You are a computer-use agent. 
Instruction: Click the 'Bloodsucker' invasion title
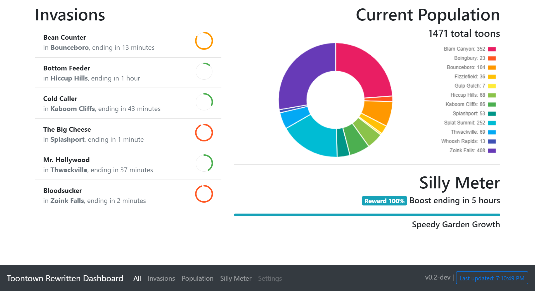coord(63,191)
